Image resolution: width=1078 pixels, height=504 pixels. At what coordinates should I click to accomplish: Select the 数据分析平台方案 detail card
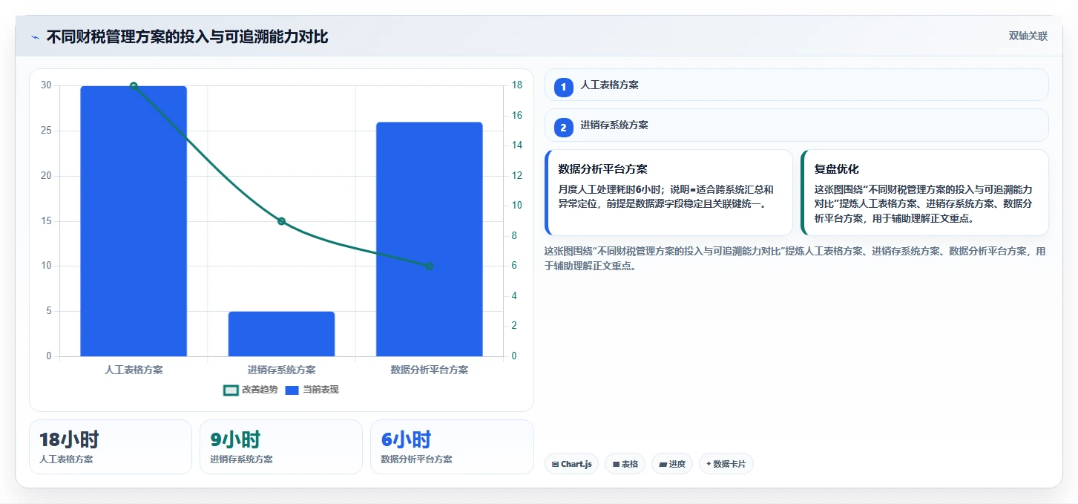click(x=668, y=193)
